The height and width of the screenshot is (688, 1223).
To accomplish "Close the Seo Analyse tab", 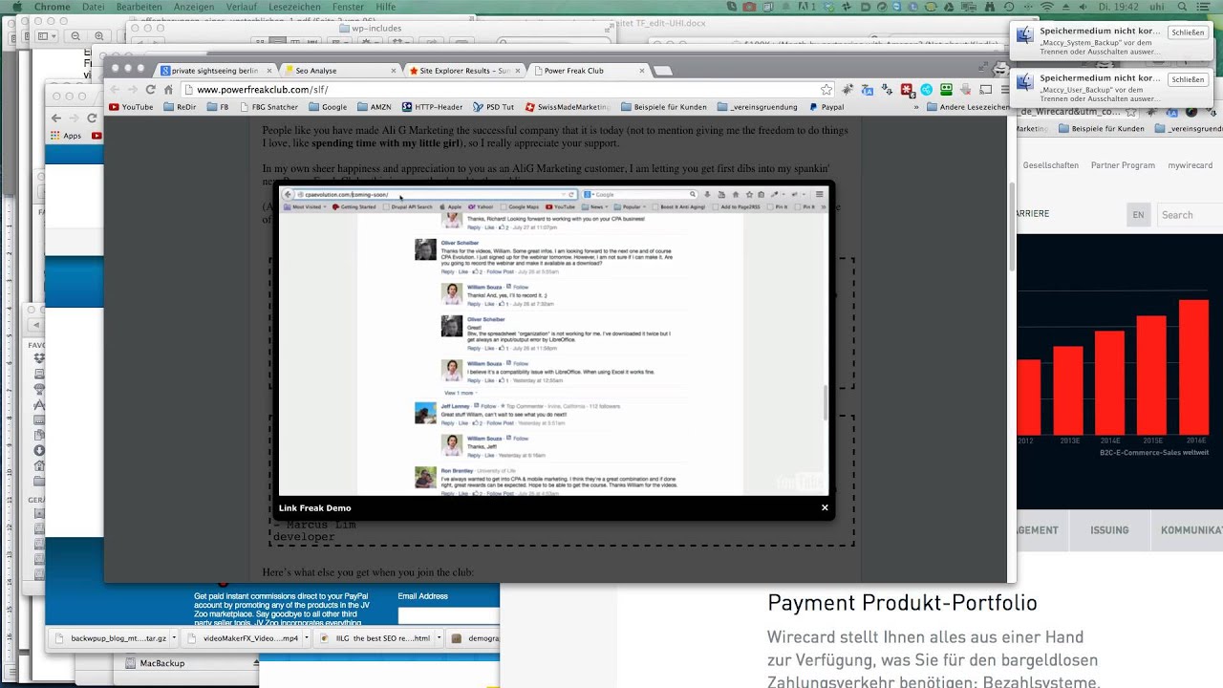I will click(393, 71).
